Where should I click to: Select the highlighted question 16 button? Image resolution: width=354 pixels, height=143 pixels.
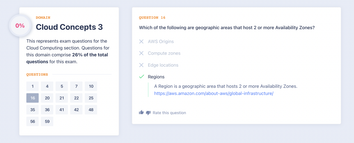[x=33, y=98]
